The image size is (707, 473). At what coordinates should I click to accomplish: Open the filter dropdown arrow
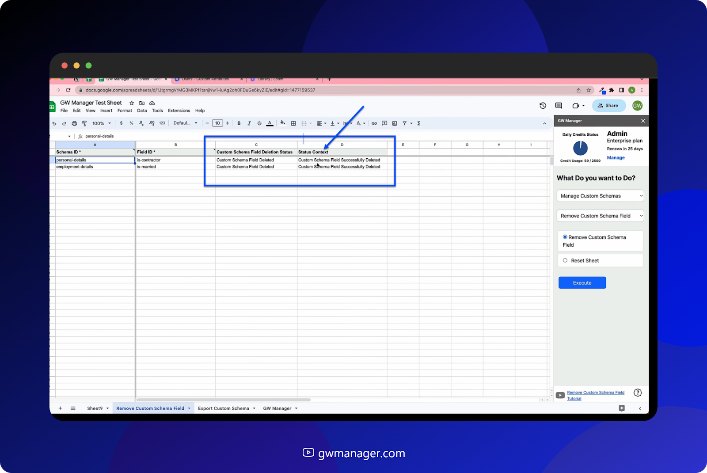(x=411, y=123)
